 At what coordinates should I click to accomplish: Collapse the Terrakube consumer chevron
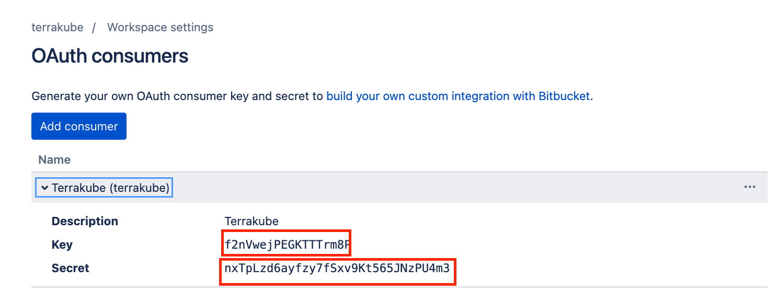point(45,188)
